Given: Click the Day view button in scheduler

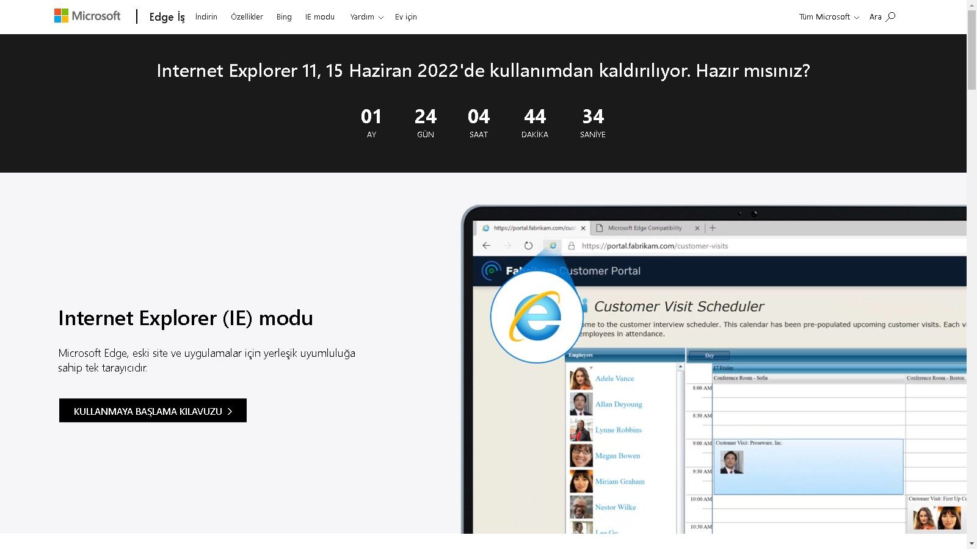Looking at the screenshot, I should pos(709,355).
